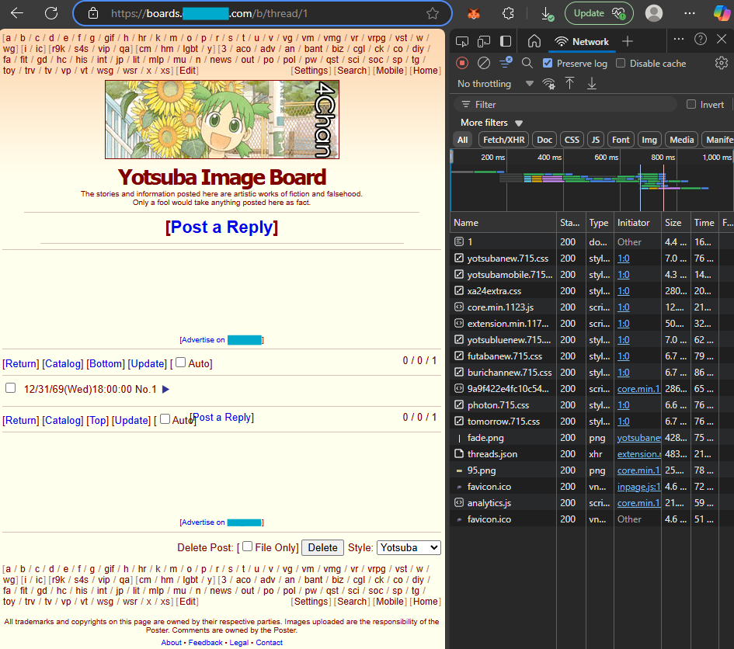734x649 pixels.
Task: Clear the network log
Action: (x=484, y=63)
